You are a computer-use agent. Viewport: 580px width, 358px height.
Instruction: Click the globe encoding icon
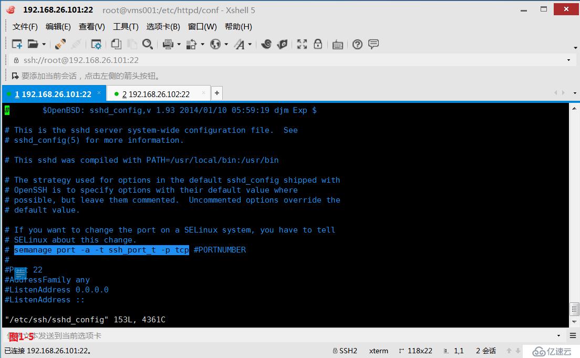215,44
